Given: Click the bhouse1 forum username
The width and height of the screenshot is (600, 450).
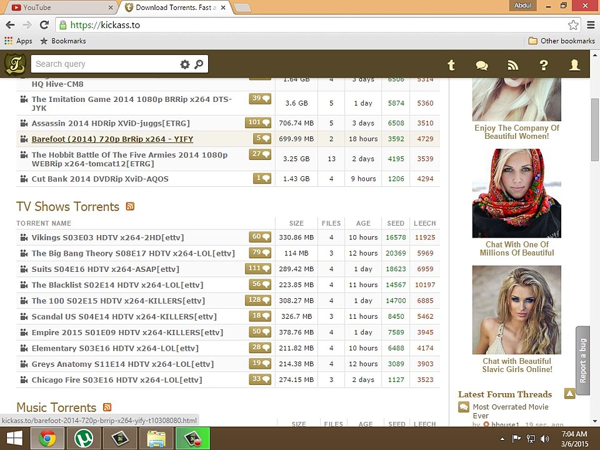Looking at the screenshot, I should pos(506,424).
